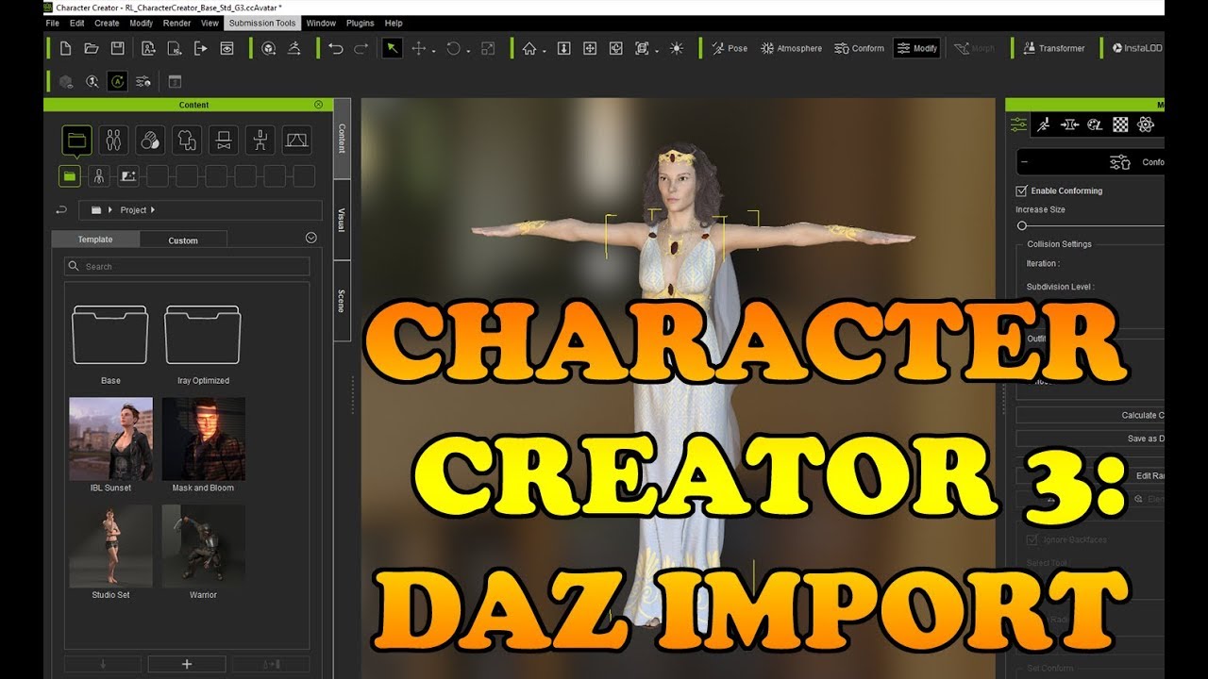Open the File menu
Viewport: 1208px width, 679px height.
51,23
